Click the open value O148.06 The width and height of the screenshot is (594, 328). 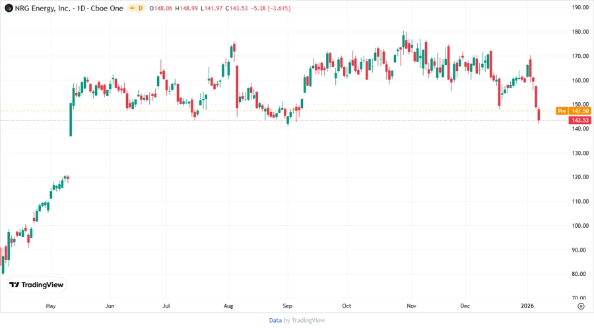tap(161, 9)
